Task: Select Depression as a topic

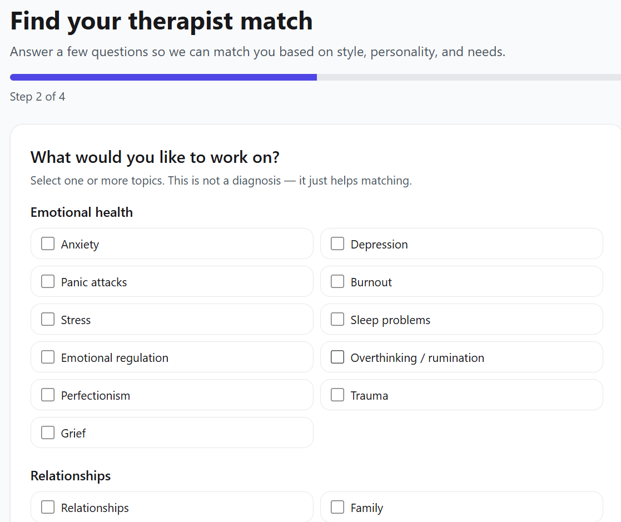Action: tap(337, 244)
